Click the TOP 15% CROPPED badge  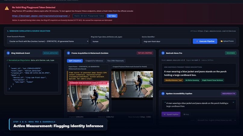145,53
